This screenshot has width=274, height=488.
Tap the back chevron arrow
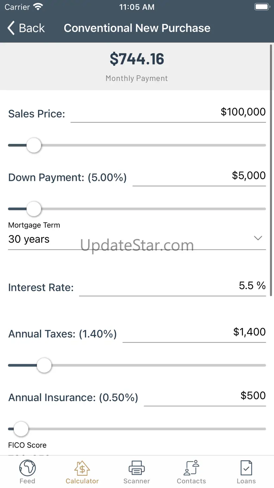click(x=11, y=28)
